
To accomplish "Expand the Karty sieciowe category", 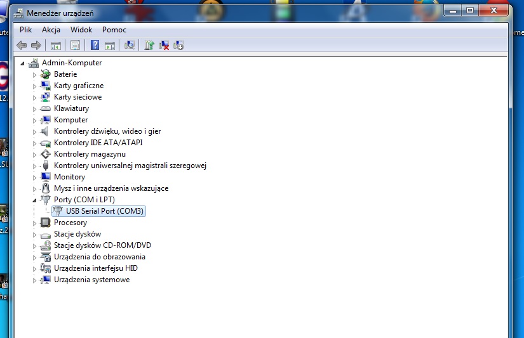I will (x=35, y=97).
